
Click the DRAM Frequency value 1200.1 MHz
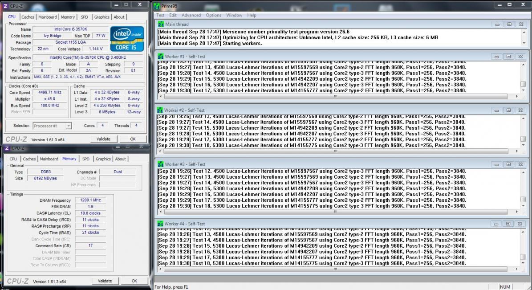[x=90, y=200]
